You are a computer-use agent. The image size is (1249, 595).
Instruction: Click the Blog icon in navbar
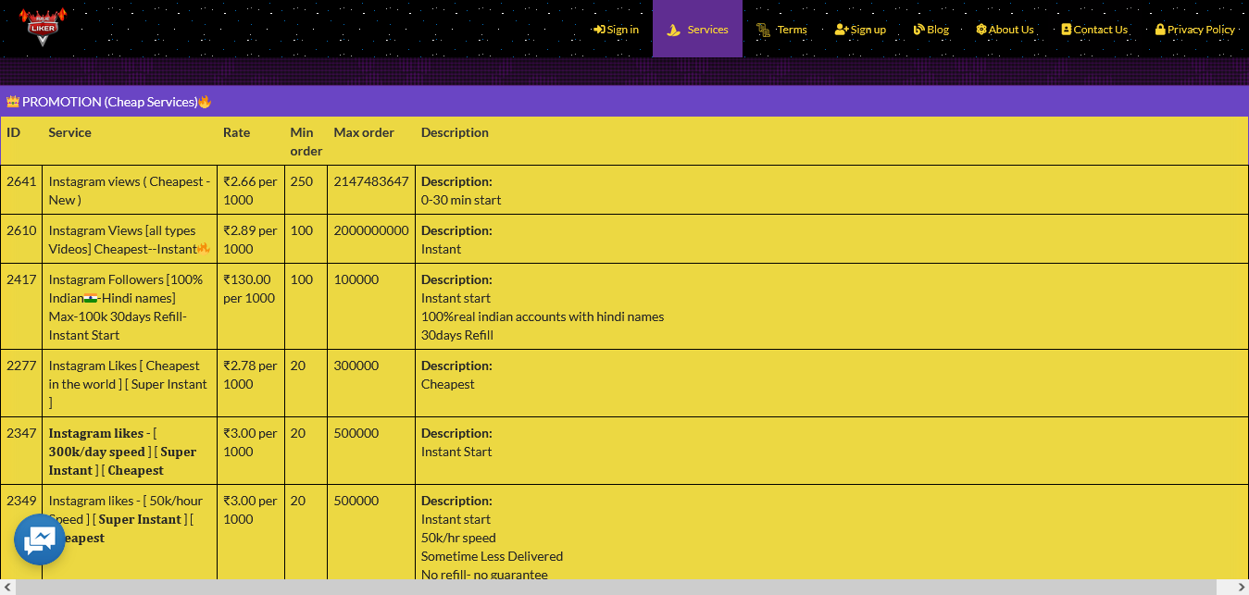point(918,30)
